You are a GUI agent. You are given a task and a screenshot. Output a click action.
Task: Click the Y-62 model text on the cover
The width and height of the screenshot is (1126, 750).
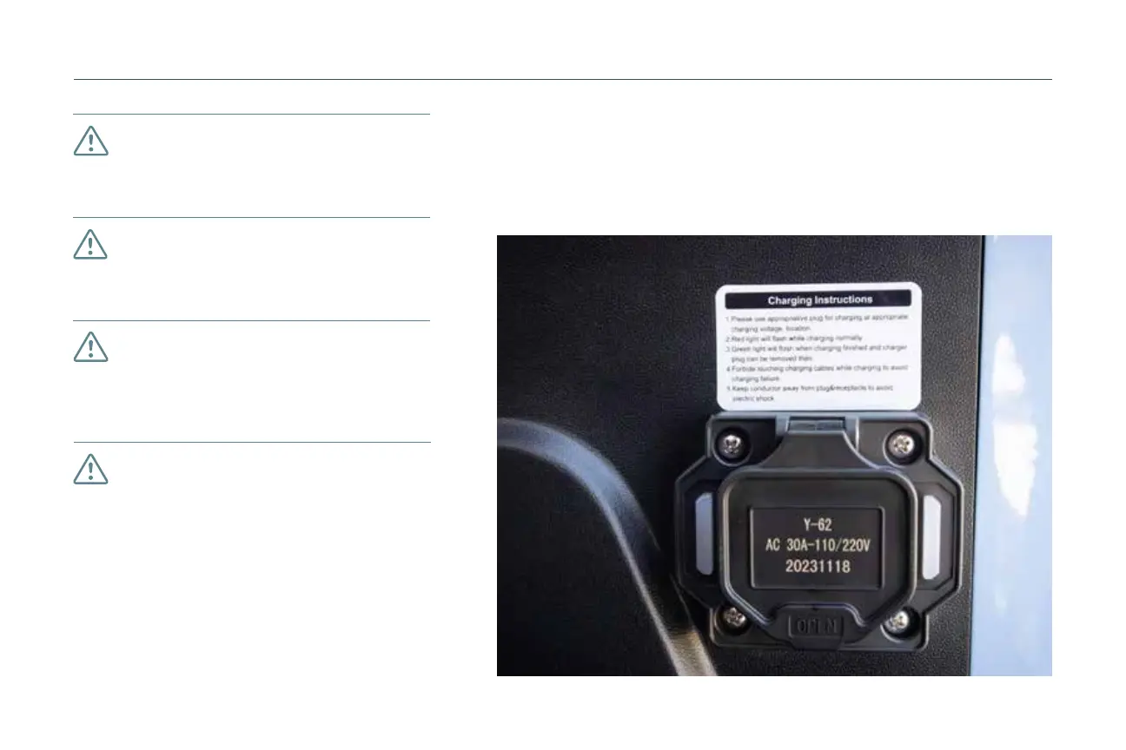pyautogui.click(x=817, y=524)
